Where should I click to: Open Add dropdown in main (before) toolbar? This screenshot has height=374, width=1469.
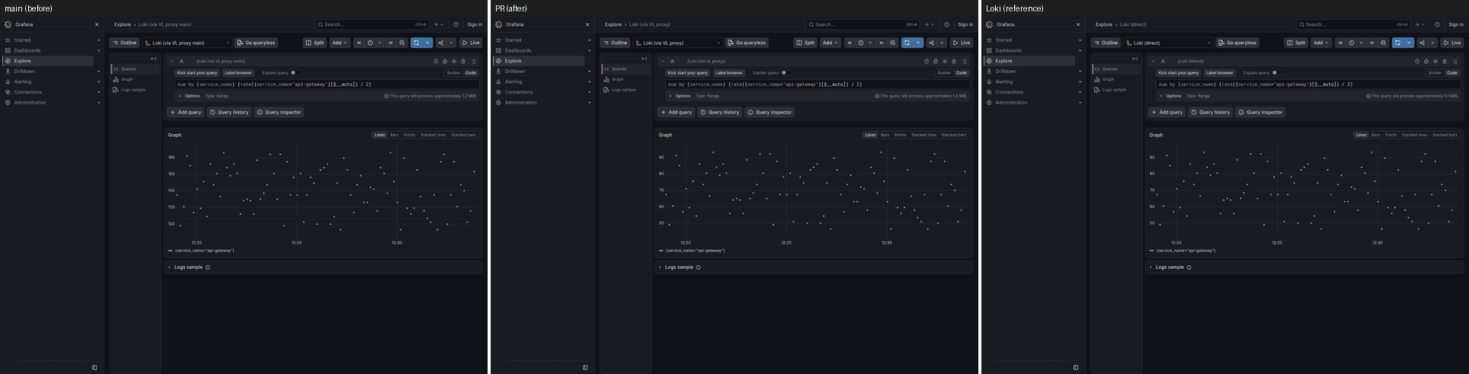point(340,43)
